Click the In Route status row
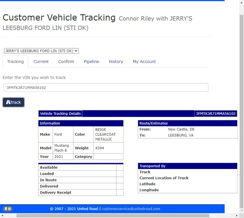This screenshot has width=244, height=218. [81, 180]
